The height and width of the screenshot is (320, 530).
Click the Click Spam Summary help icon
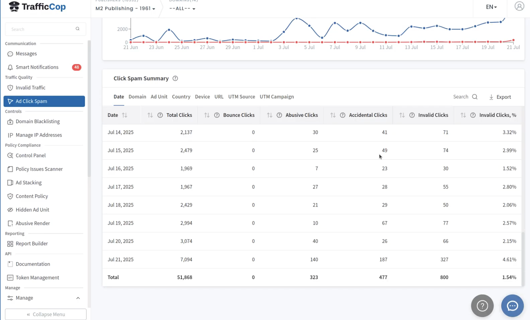click(175, 78)
